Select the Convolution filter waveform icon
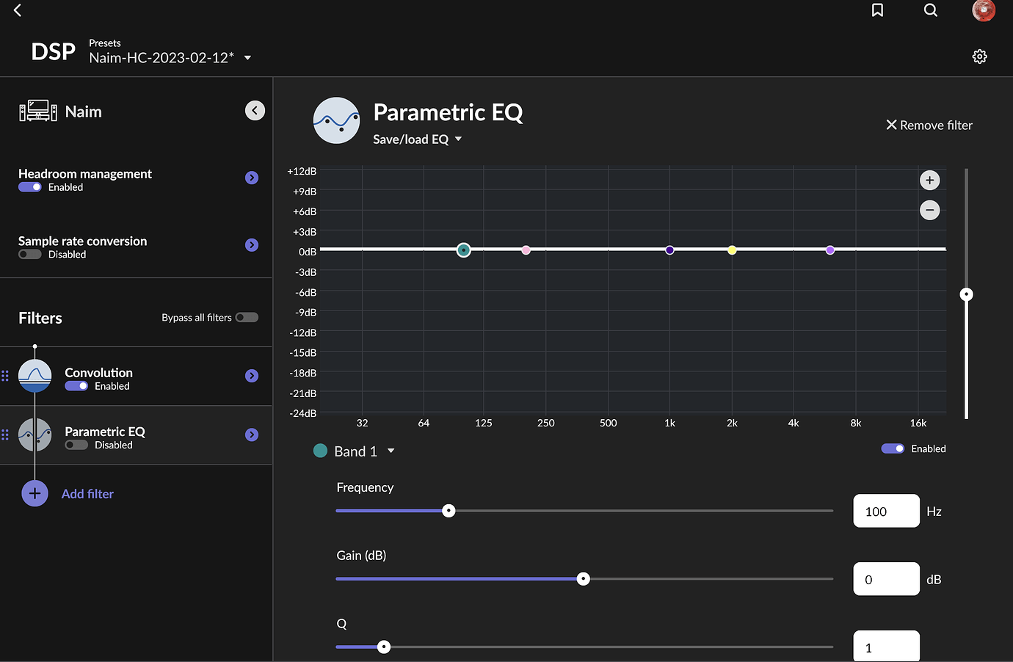 coord(35,375)
